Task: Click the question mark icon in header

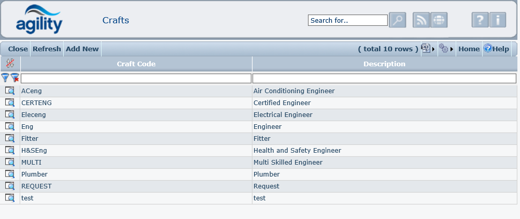Action: (480, 20)
